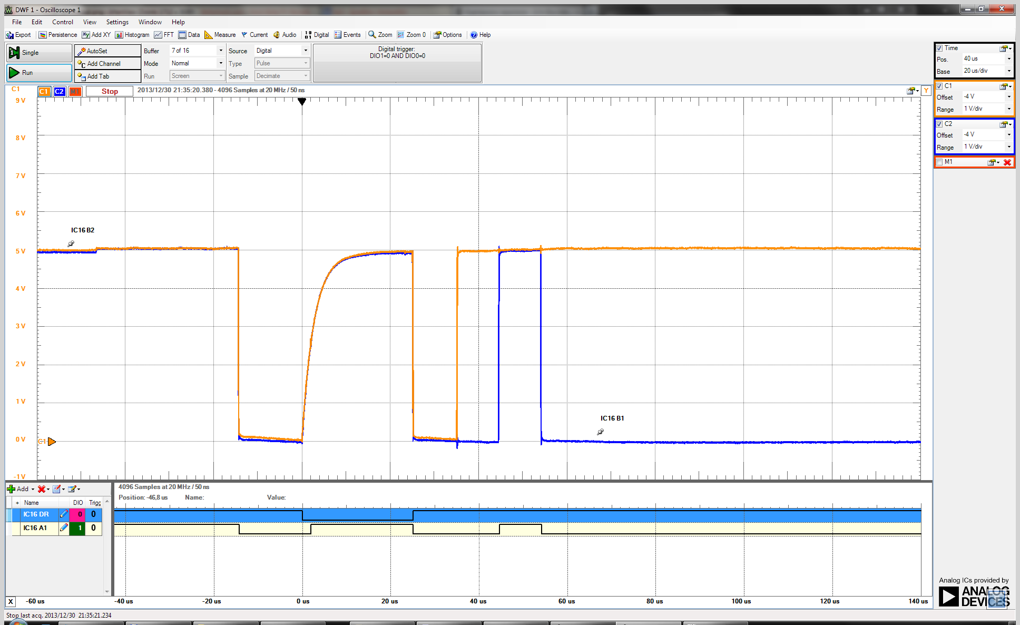Click the Help toolbar icon
1020x625 pixels.
(x=480, y=35)
